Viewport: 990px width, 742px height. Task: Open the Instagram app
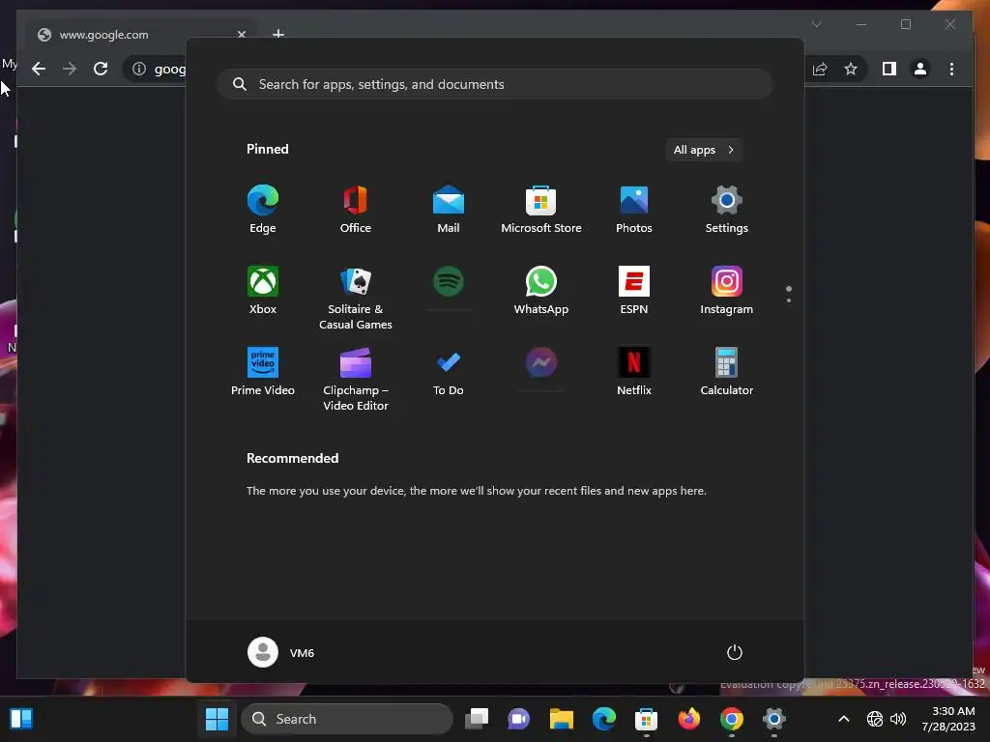(x=727, y=291)
